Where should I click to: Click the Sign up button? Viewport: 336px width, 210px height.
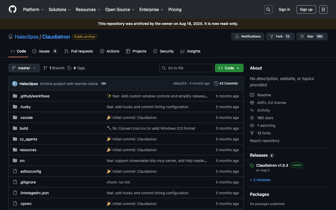tap(306, 9)
